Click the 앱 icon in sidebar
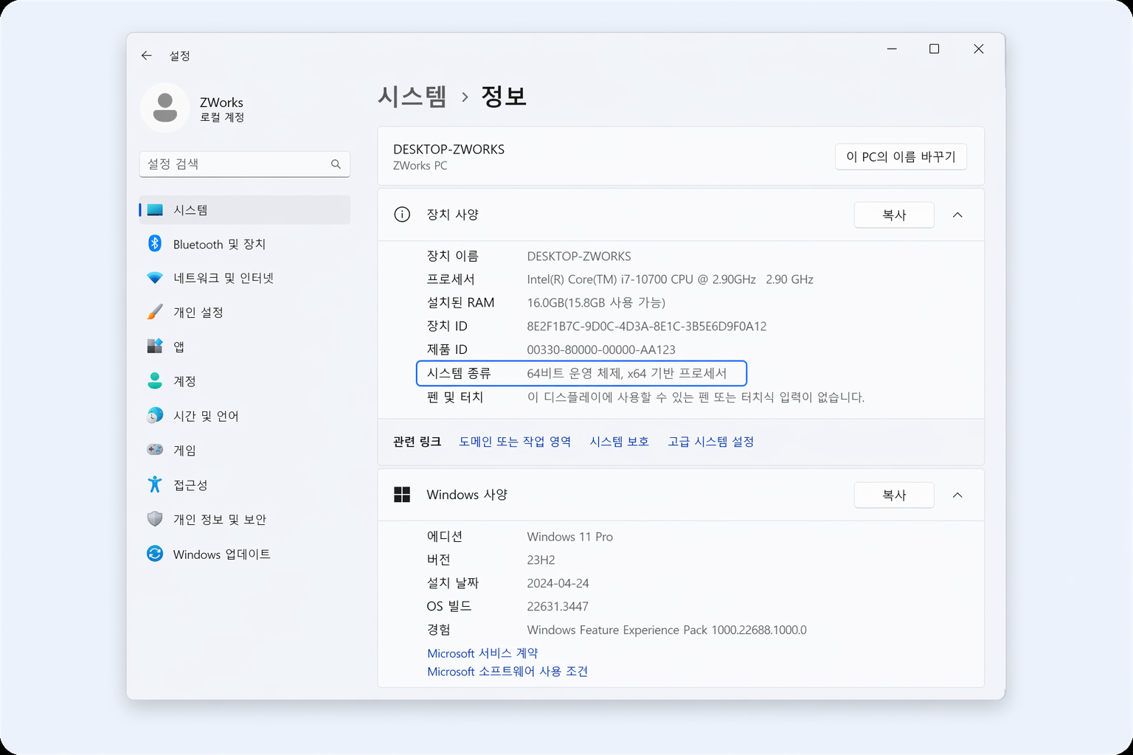 (155, 346)
